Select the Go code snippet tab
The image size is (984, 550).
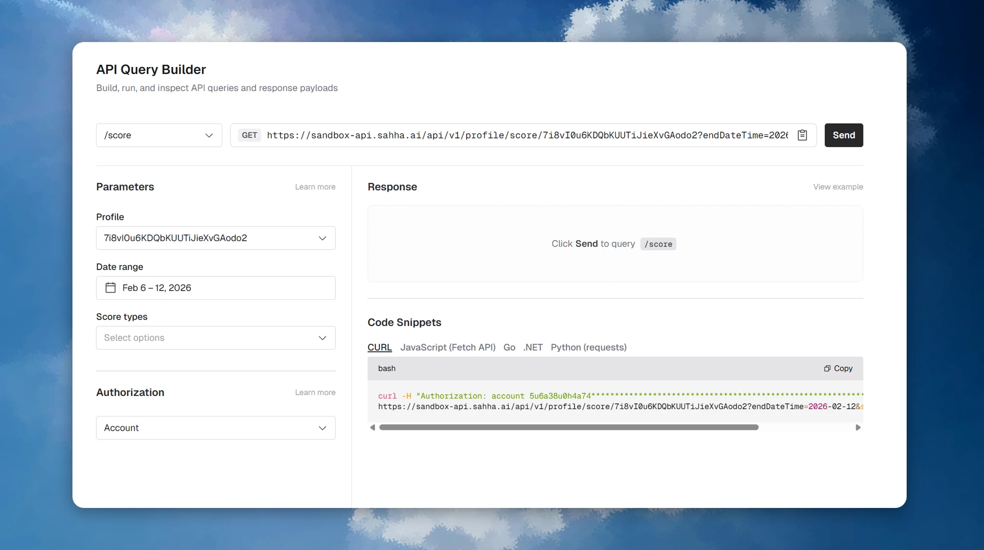(509, 347)
